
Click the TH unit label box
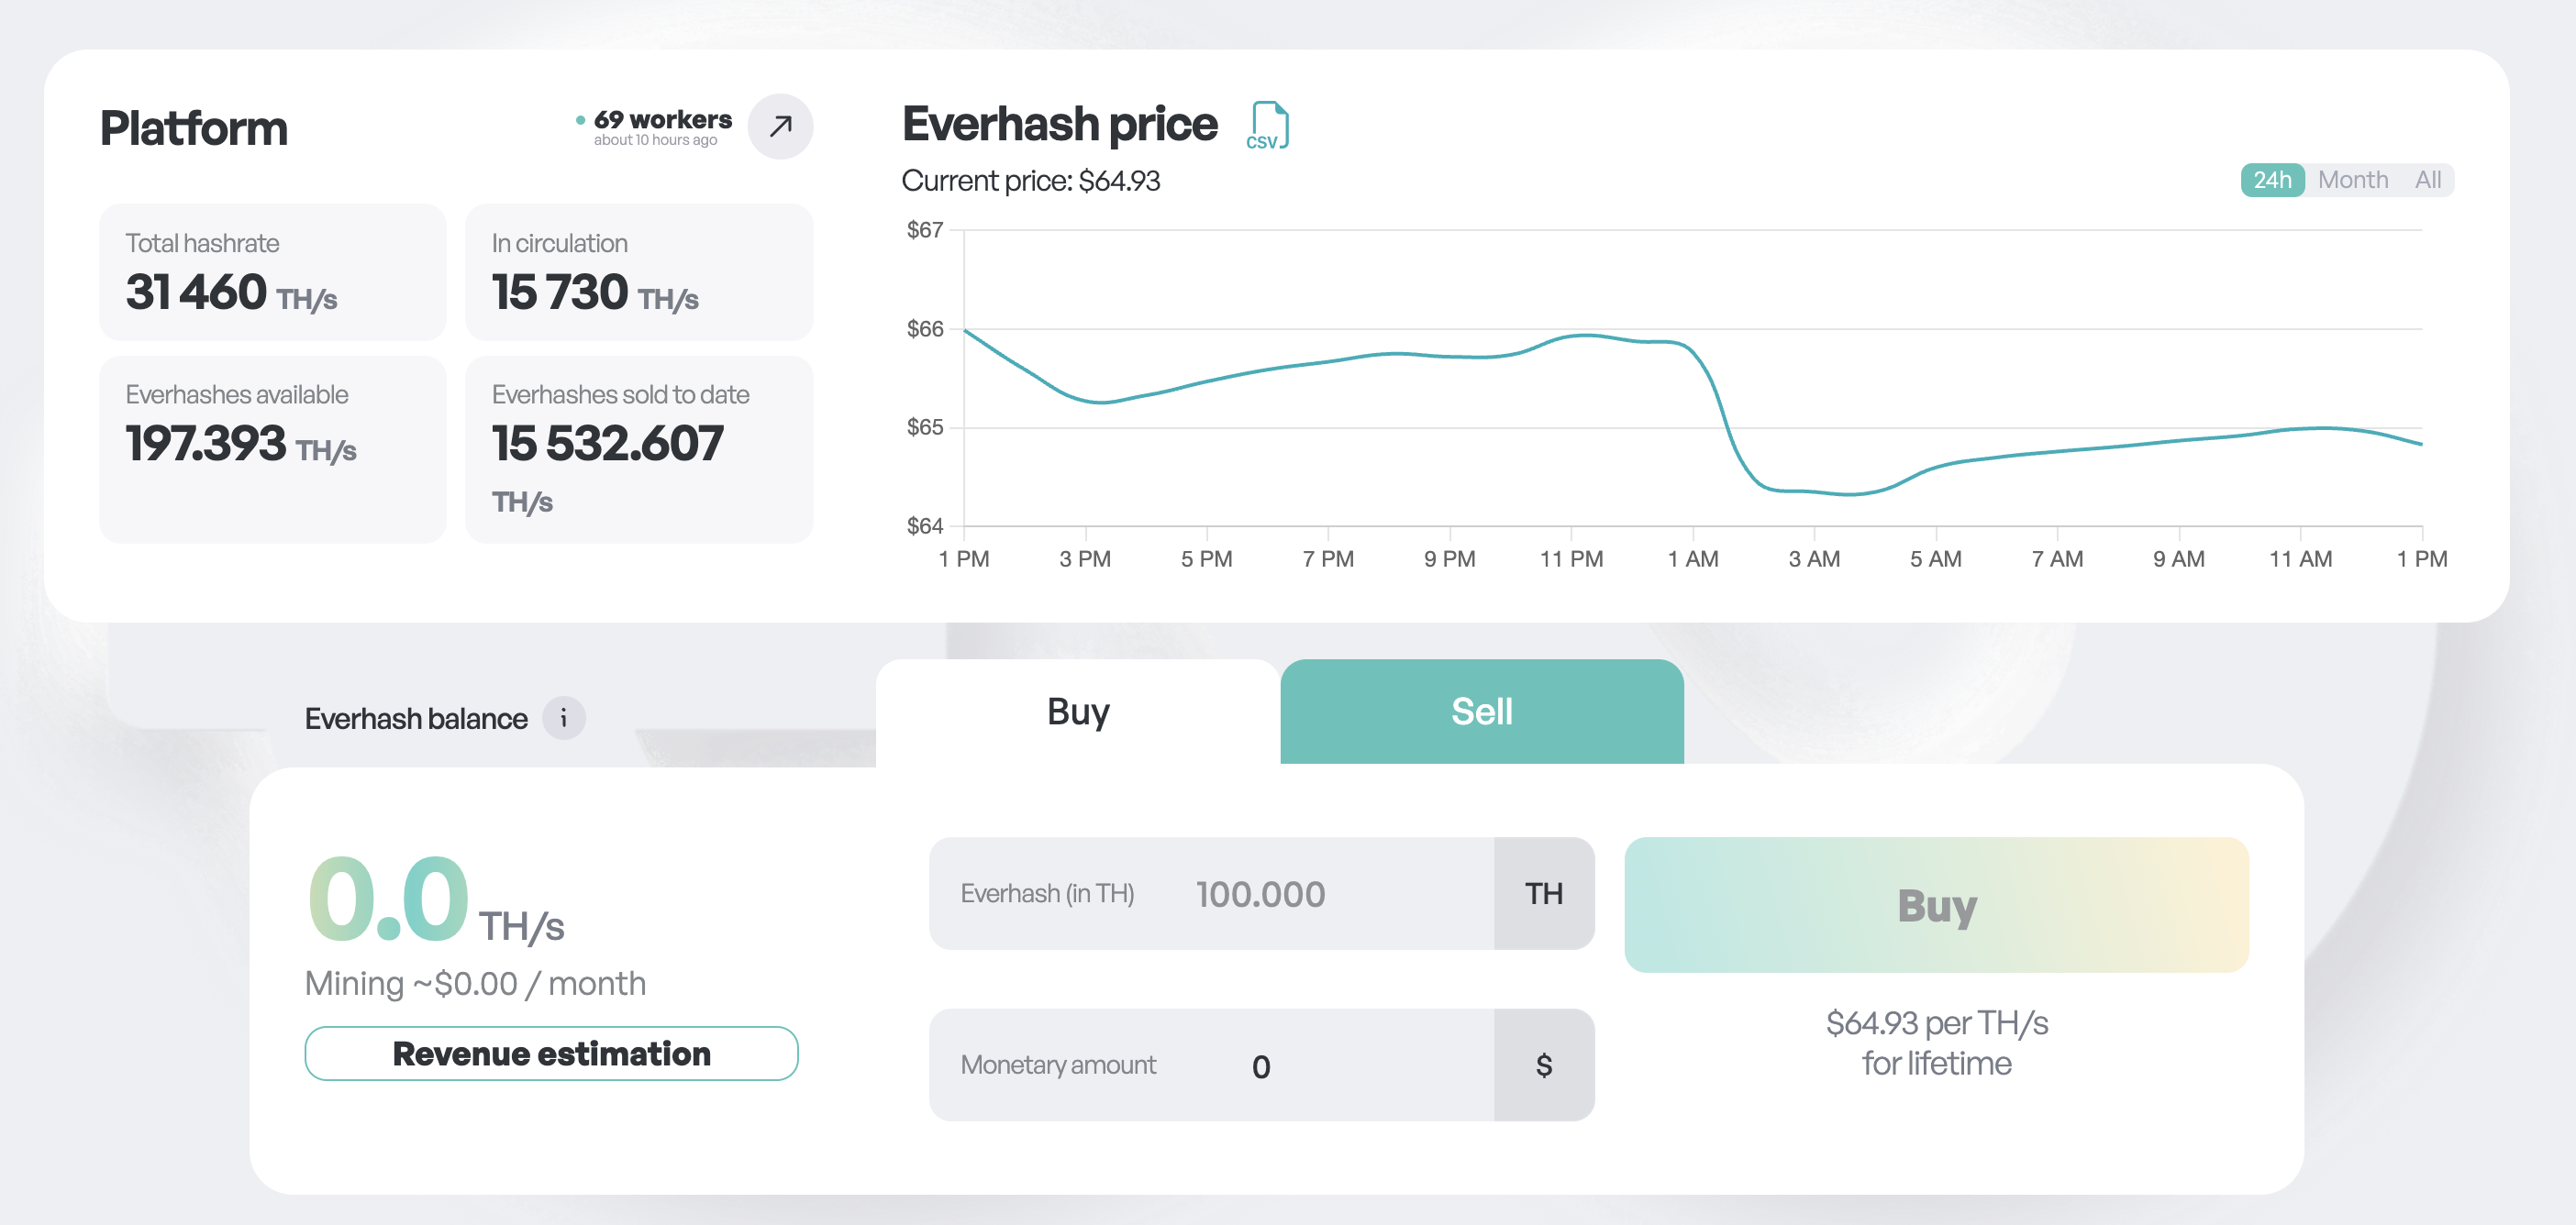click(x=1543, y=893)
